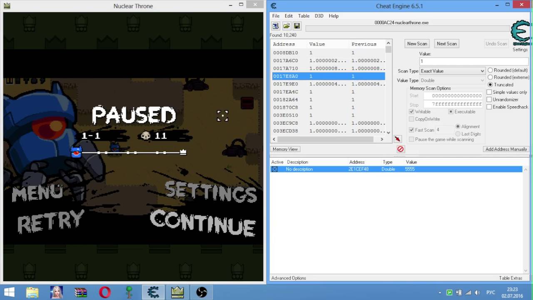The image size is (533, 300).
Task: Open Table Extras
Action: (511, 278)
